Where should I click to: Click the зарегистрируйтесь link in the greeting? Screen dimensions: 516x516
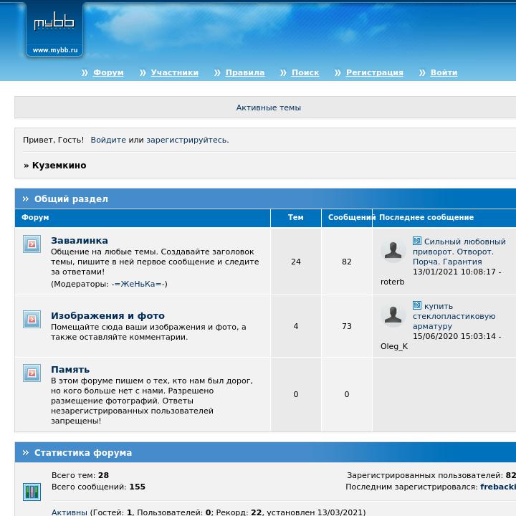click(x=186, y=140)
